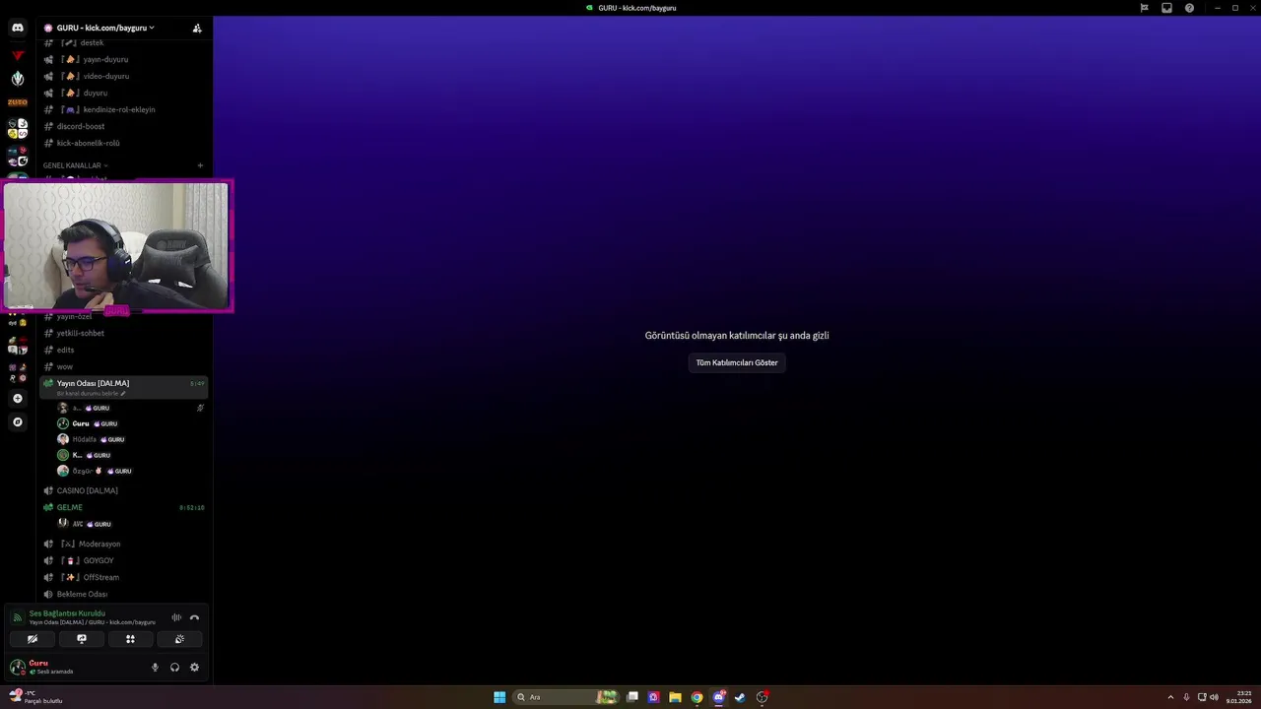Screen dimensions: 1261x709
Task: Toggle microphone mute in user panel
Action: point(155,667)
